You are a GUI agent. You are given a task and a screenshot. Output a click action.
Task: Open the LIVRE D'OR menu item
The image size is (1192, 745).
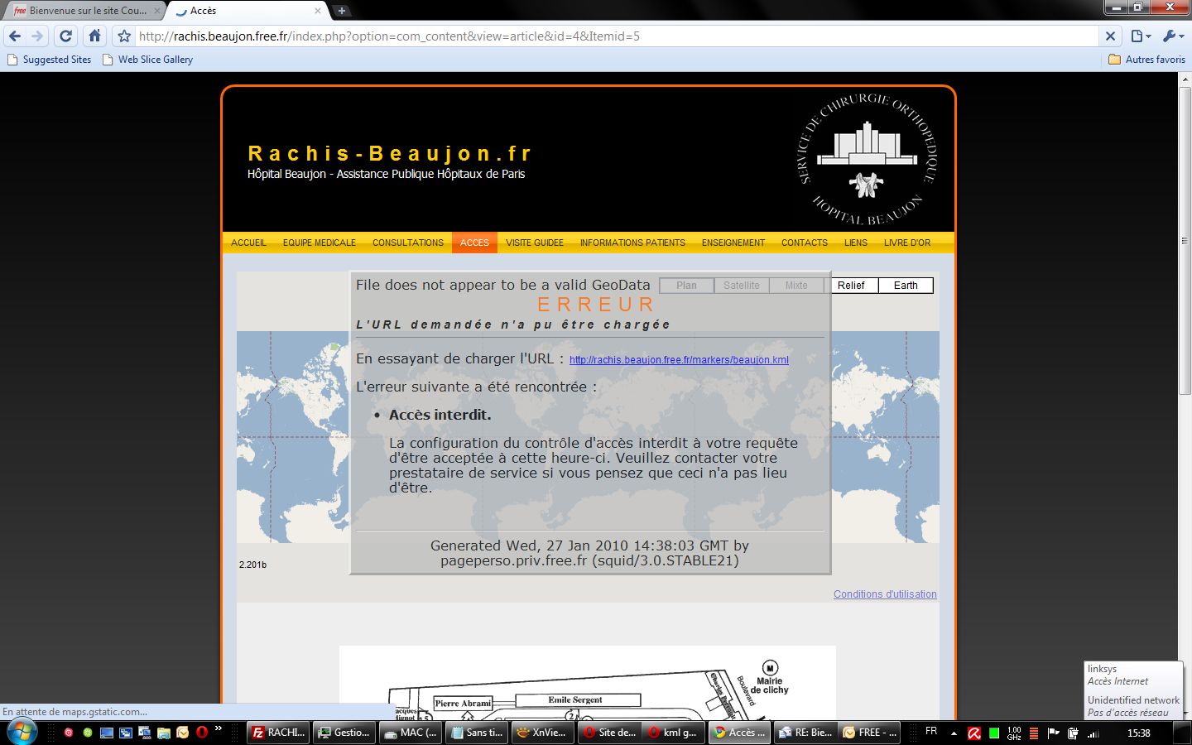pos(907,243)
